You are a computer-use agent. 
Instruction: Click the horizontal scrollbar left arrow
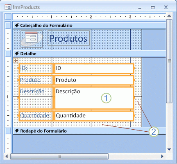(x=7, y=156)
